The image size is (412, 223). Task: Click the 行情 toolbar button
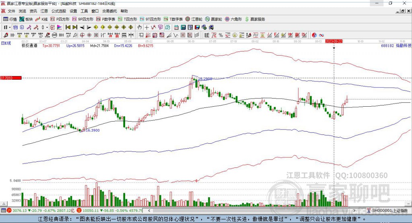[10, 19]
